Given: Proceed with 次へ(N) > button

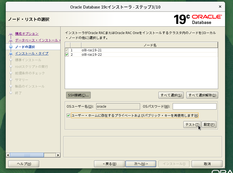Looking at the screenshot, I should point(141,164).
